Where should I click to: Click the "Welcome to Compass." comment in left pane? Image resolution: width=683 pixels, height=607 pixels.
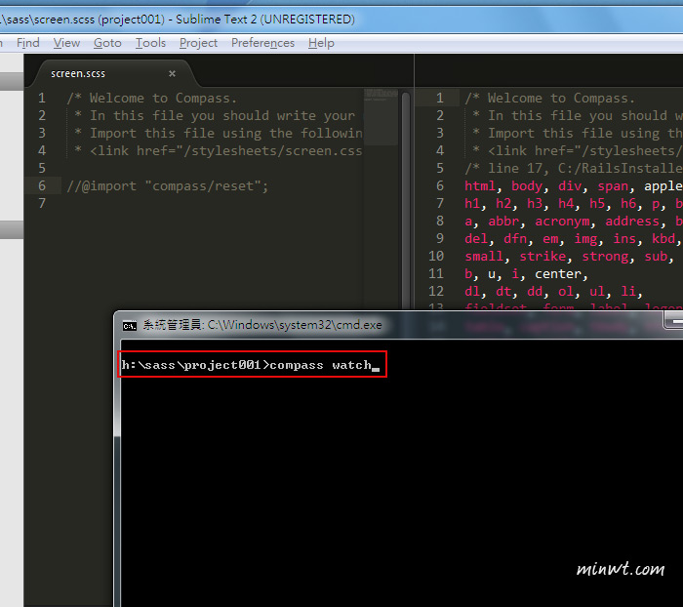[x=151, y=98]
